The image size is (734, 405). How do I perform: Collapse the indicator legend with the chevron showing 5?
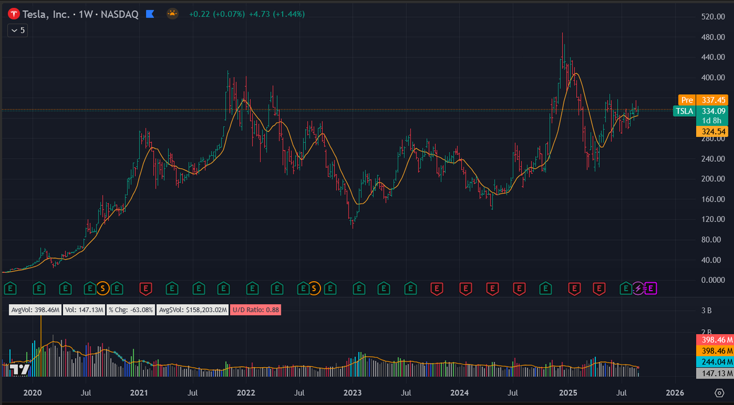[x=17, y=29]
